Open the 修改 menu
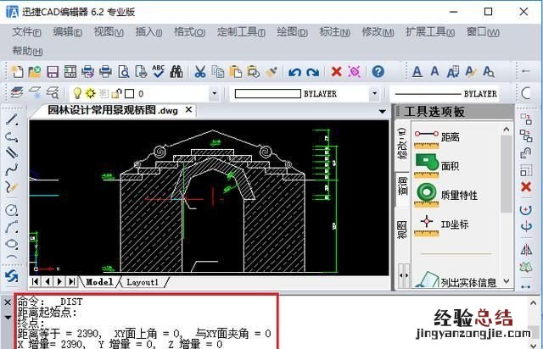Screen dimensions: 543x349 pyautogui.click(x=378, y=32)
